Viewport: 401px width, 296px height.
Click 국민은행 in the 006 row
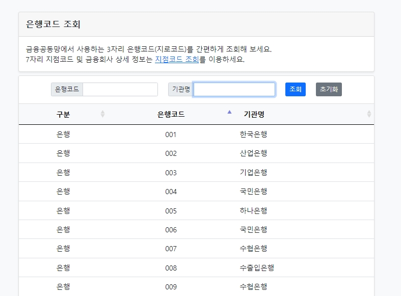click(x=253, y=230)
